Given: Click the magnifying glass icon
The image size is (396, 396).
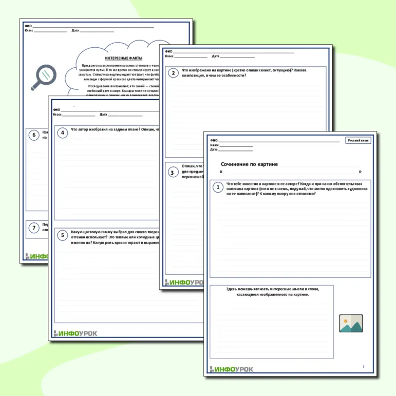Looking at the screenshot, I should point(44,77).
